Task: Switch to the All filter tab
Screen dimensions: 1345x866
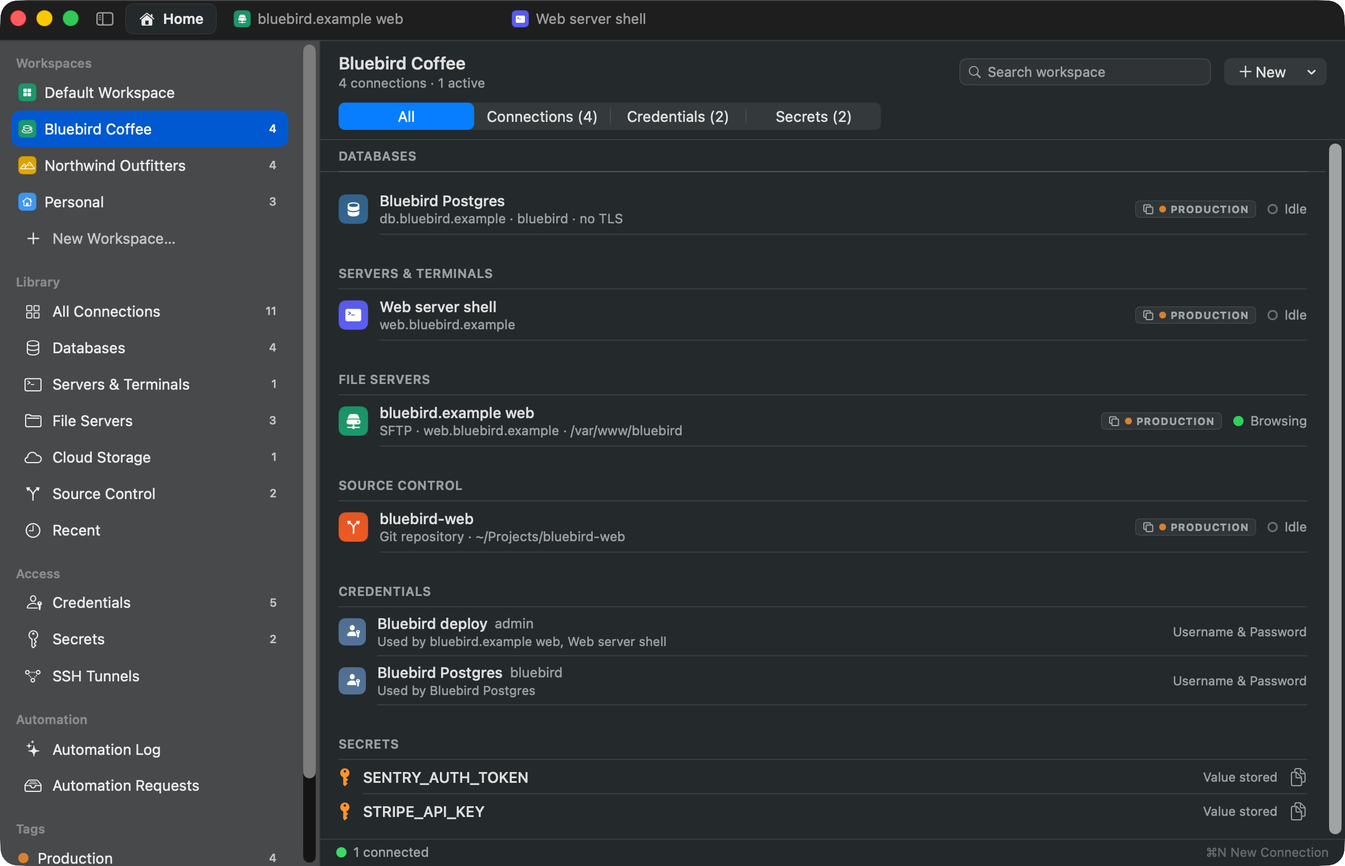Action: [x=406, y=116]
